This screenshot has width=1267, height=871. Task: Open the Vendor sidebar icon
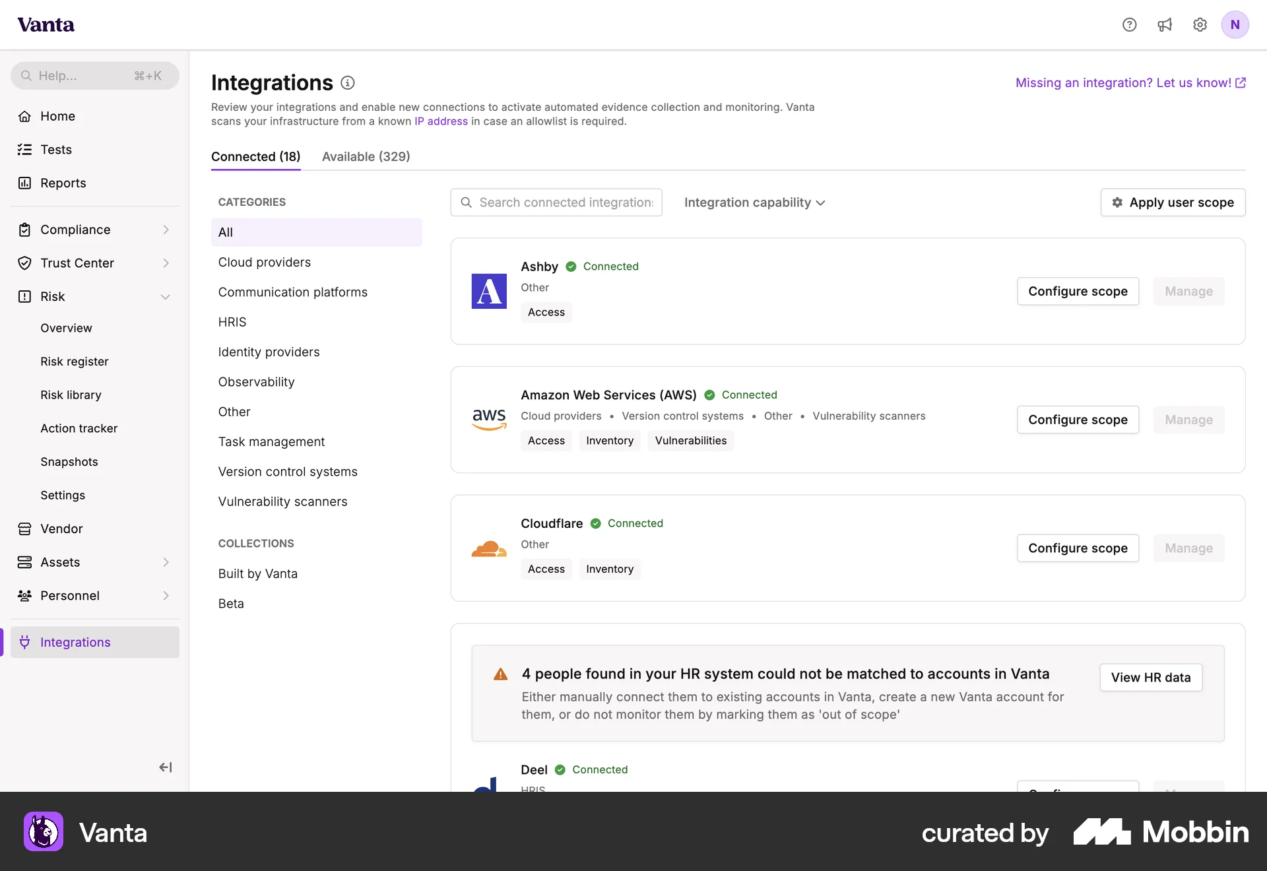(24, 529)
